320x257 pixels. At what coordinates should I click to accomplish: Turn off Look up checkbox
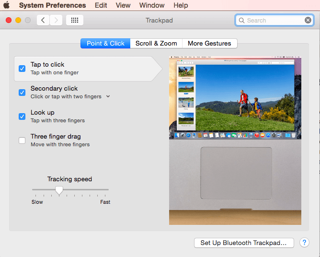coord(22,117)
